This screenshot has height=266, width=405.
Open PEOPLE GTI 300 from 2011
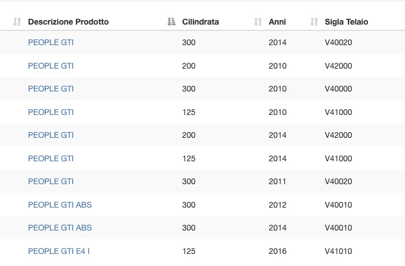pos(50,181)
